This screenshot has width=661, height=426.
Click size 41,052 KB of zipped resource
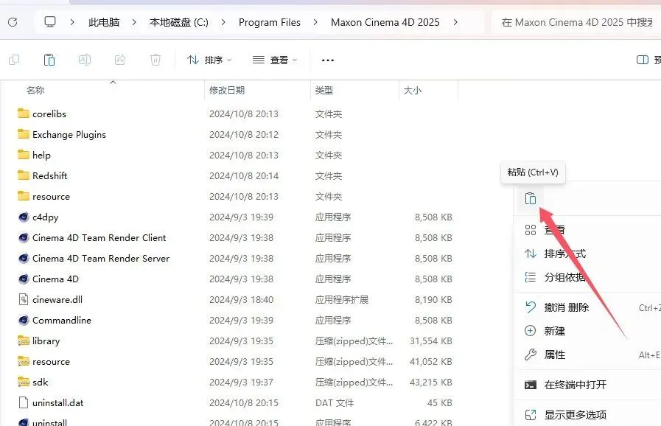pos(431,361)
